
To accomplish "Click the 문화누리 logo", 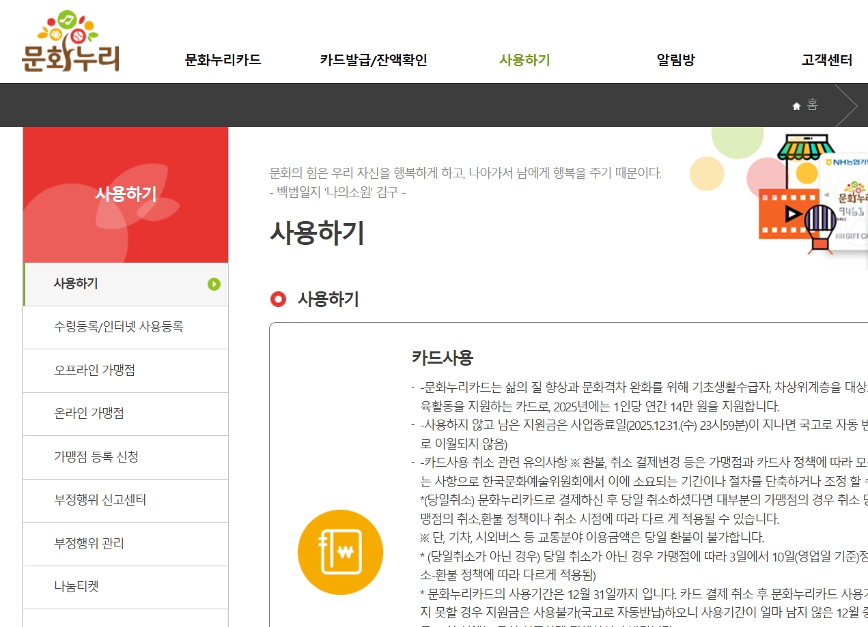I will click(70, 41).
